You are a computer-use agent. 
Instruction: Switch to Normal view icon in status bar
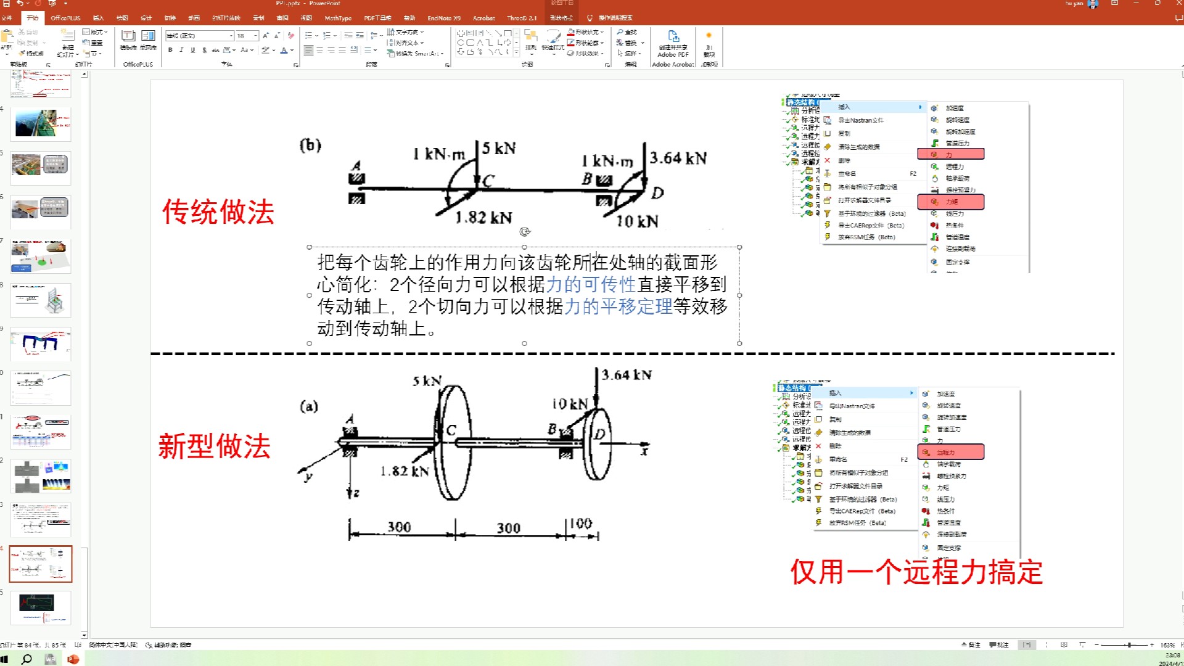pyautogui.click(x=1027, y=645)
